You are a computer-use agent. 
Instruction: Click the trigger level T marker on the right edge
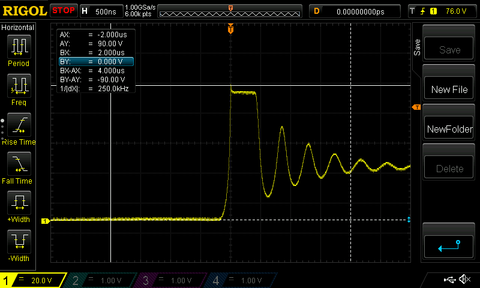pos(416,107)
